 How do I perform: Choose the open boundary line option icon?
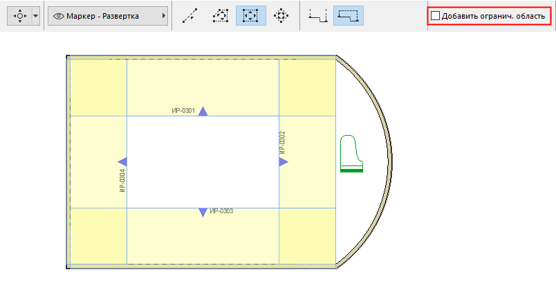(x=317, y=16)
